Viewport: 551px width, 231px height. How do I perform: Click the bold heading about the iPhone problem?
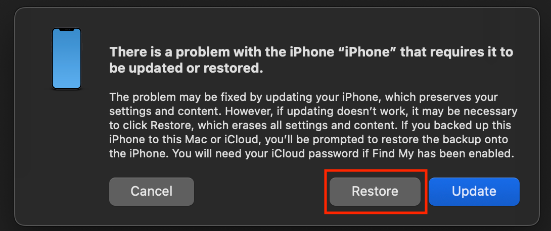pyautogui.click(x=311, y=61)
